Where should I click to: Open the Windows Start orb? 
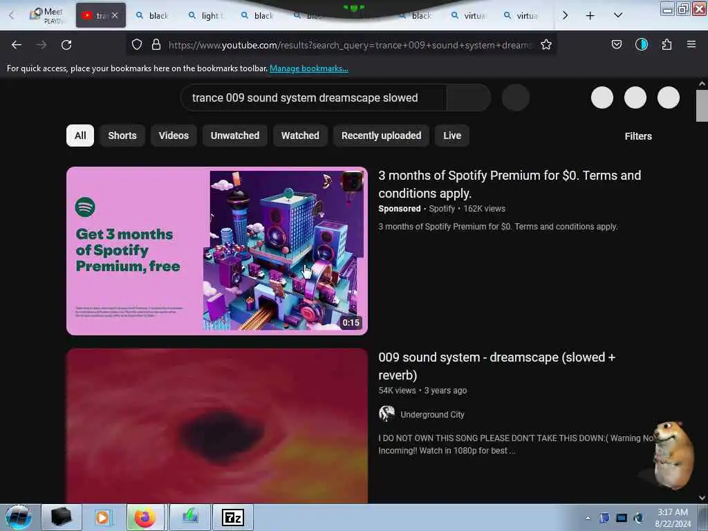pos(19,517)
